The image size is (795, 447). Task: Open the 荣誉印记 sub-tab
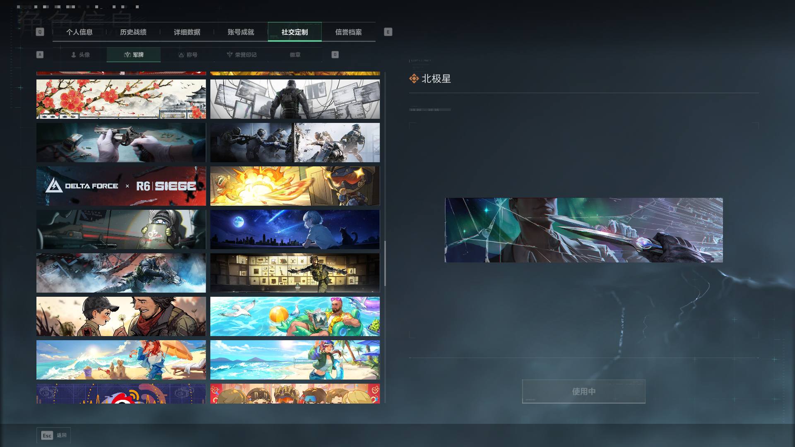(x=241, y=55)
